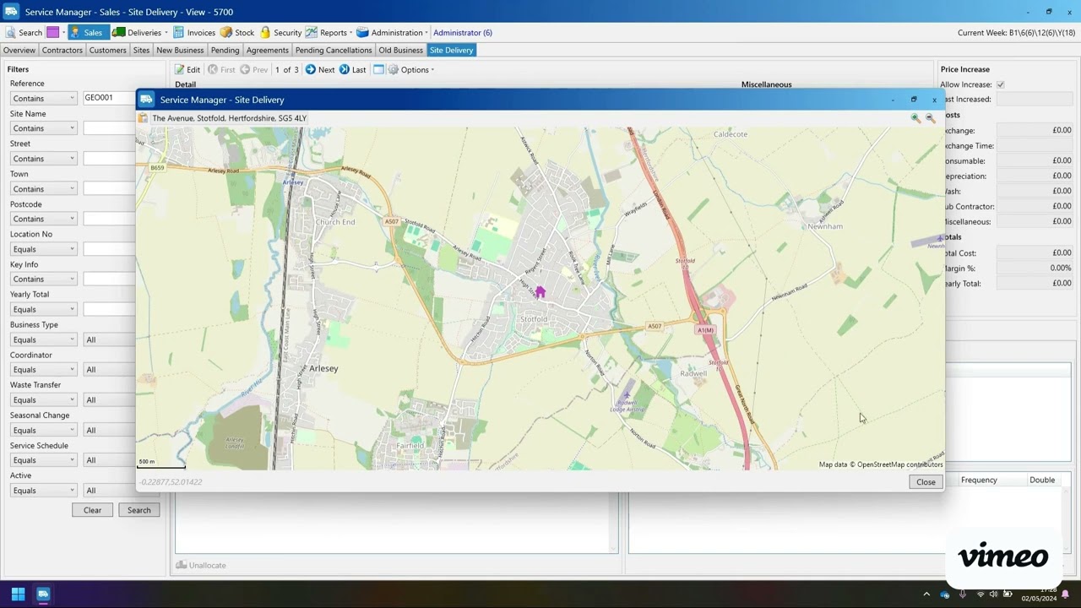Click the Frequency column header
1081x608 pixels.
979,480
